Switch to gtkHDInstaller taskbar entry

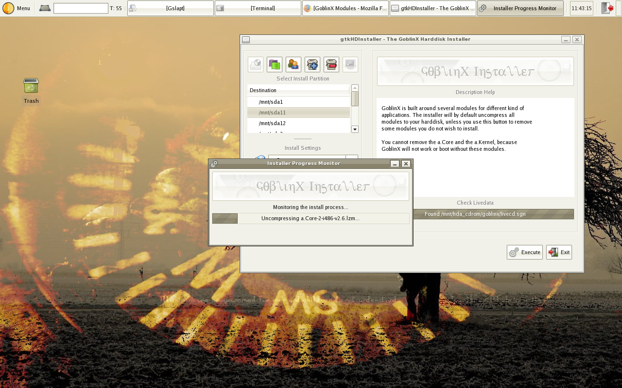433,8
